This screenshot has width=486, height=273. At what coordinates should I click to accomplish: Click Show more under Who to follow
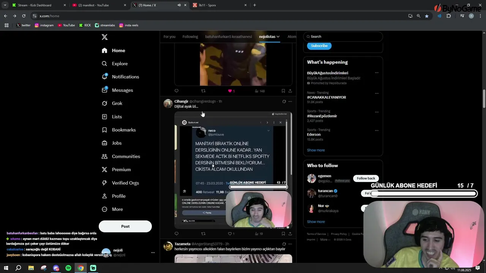click(316, 222)
